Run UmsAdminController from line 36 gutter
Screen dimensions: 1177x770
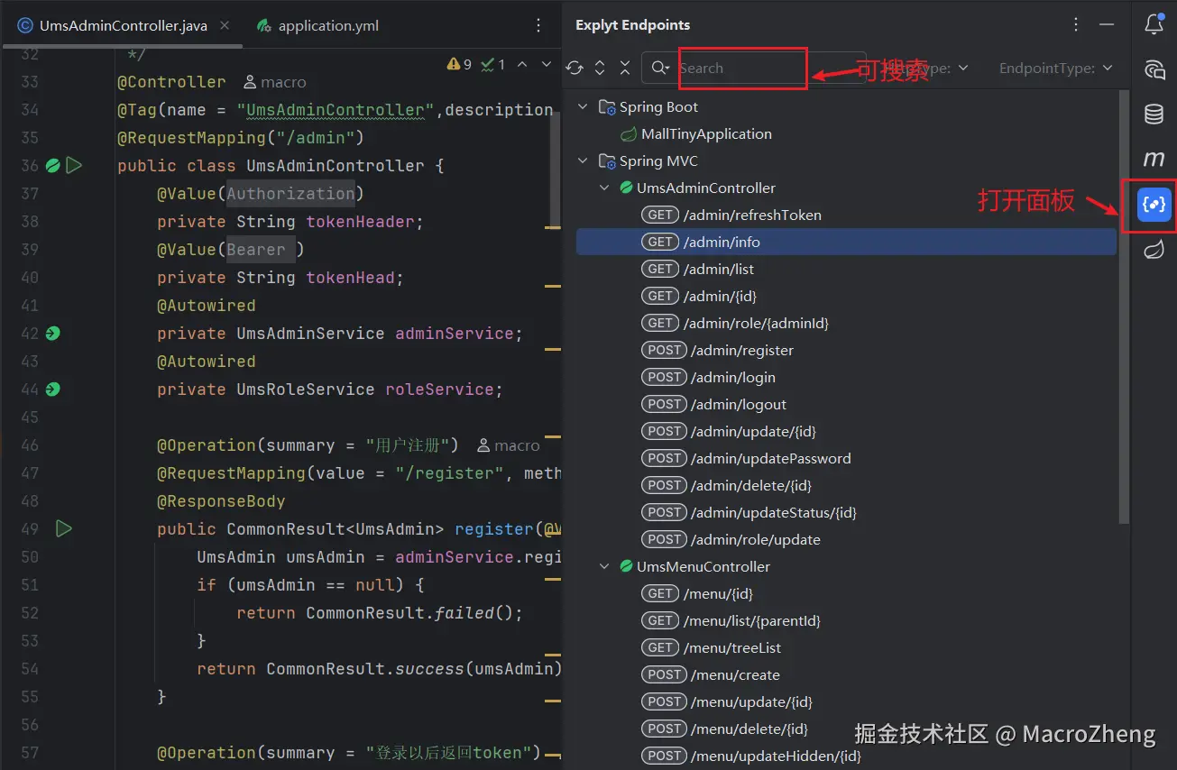74,166
